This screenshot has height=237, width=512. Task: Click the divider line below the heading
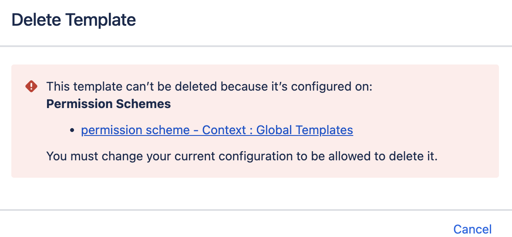[256, 46]
